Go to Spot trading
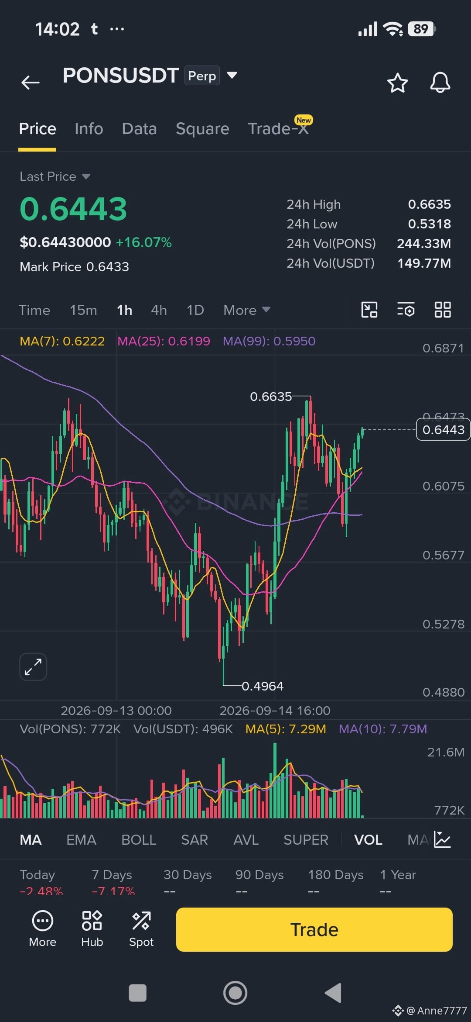Screen dimensions: 471x1022 pos(141,929)
